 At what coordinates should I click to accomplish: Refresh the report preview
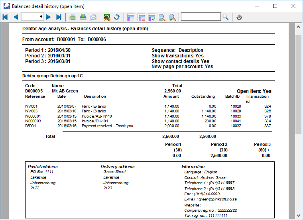[x=117, y=17]
